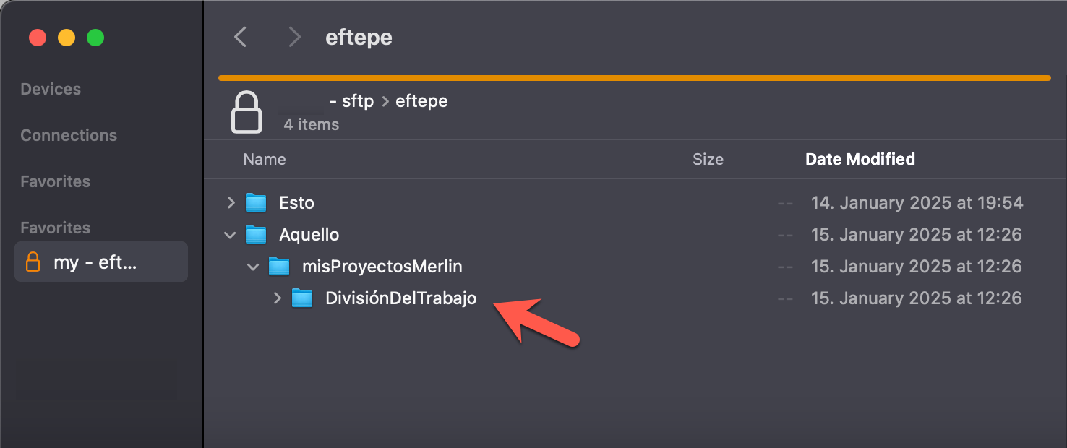The width and height of the screenshot is (1067, 448).
Task: Collapse the Aquello folder
Action: pos(231,235)
